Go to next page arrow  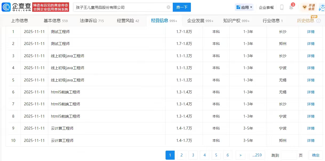tap(240, 155)
